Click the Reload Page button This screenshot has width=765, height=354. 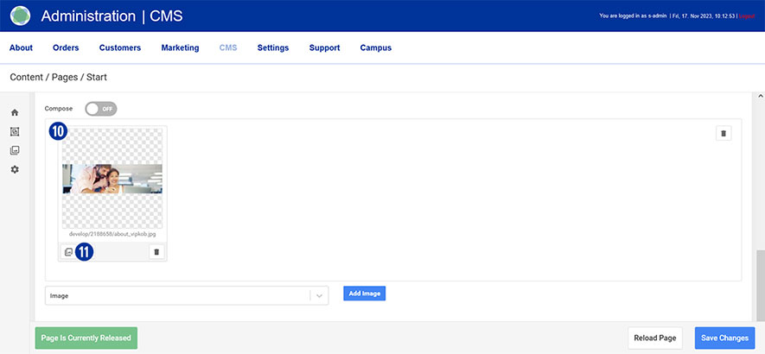click(x=655, y=338)
